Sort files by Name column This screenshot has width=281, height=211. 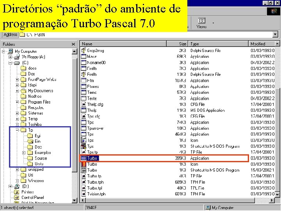[x=123, y=44]
